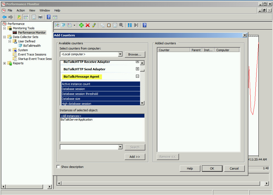The image size is (273, 195).
Task: Click the Help button in Add Counters
Action: [x=190, y=168]
